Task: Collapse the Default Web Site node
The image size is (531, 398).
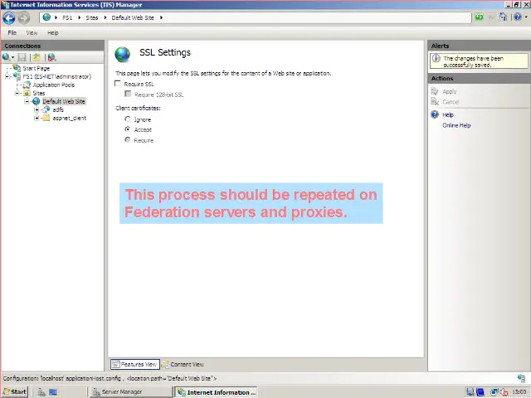Action: click(x=27, y=101)
